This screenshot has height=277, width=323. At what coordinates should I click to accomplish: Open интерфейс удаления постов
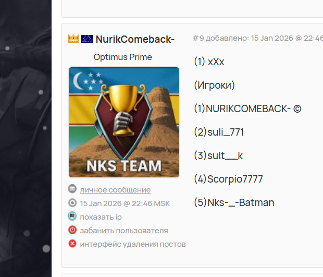133,244
